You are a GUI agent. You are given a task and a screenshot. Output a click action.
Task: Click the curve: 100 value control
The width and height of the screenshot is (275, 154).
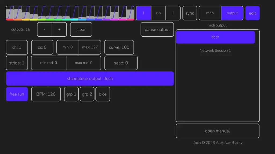tap(119, 47)
